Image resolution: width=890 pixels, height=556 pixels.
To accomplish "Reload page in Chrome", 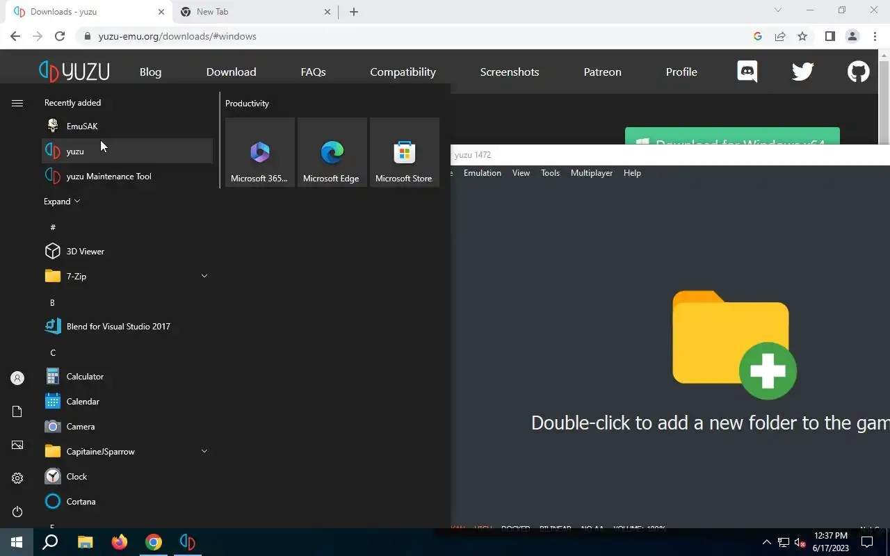I will [x=60, y=36].
